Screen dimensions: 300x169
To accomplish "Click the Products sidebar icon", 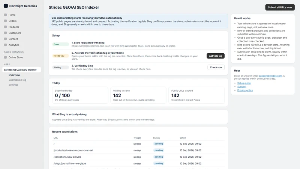I will coord(5,27).
